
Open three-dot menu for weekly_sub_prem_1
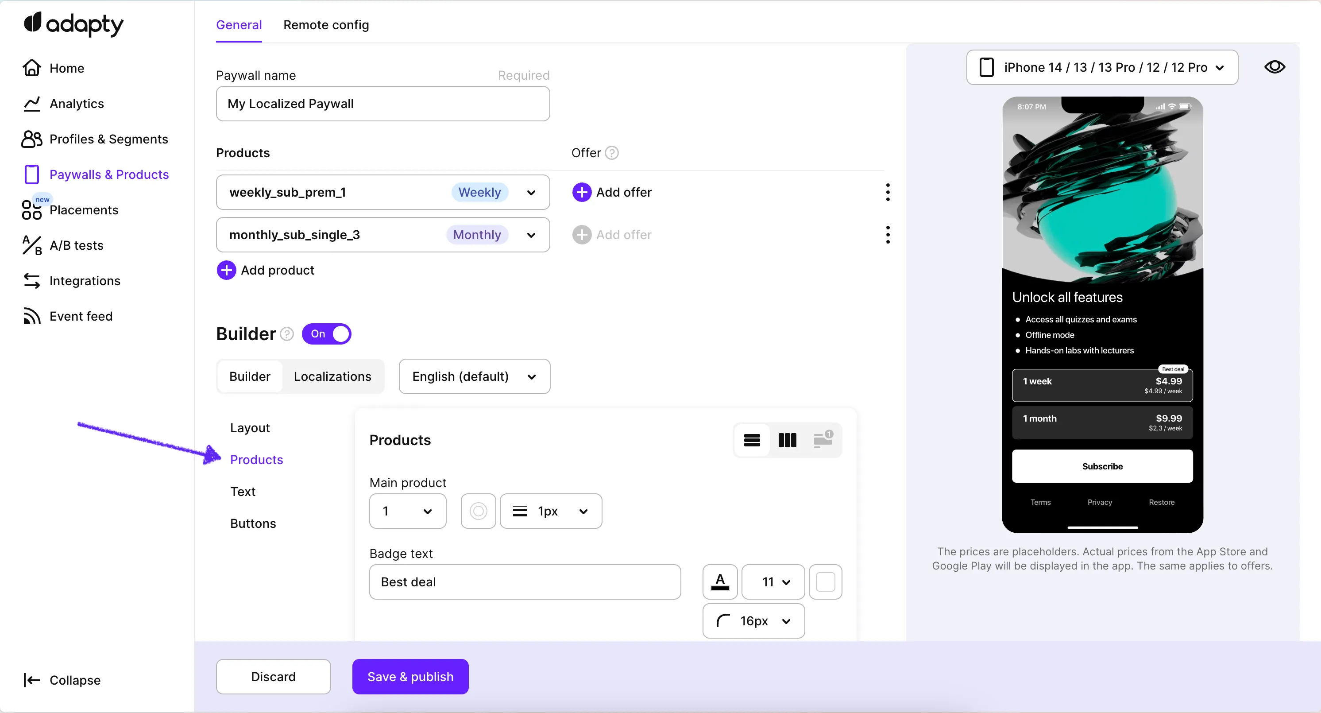pos(888,192)
